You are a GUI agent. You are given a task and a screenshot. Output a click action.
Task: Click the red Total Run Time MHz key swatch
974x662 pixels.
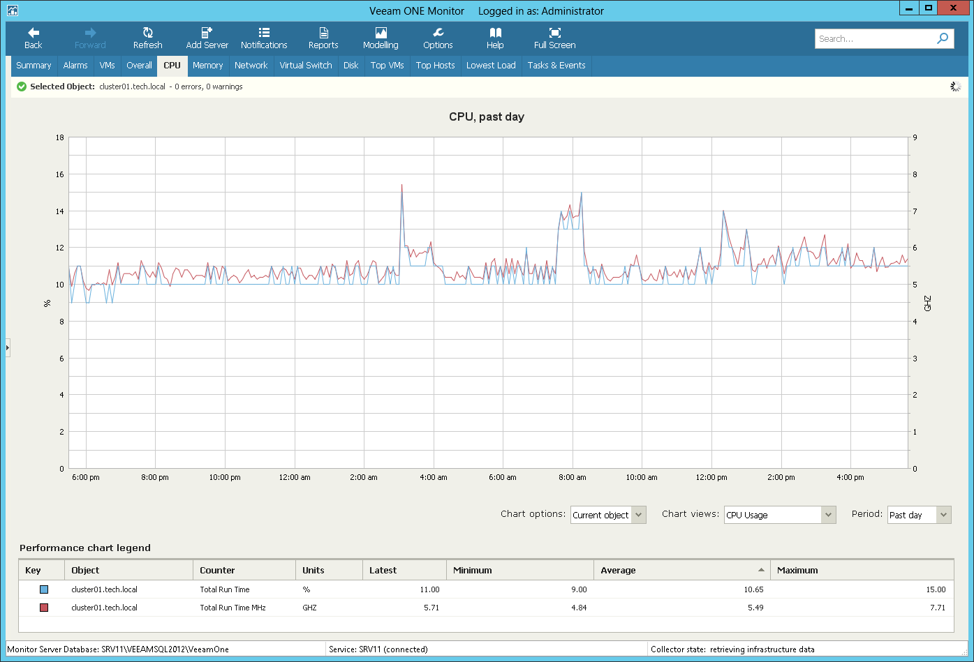44,608
